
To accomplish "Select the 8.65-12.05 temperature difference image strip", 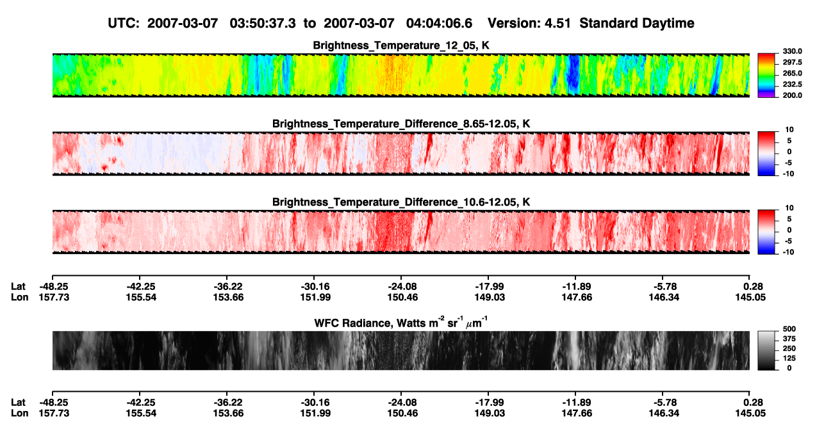I will click(x=400, y=154).
